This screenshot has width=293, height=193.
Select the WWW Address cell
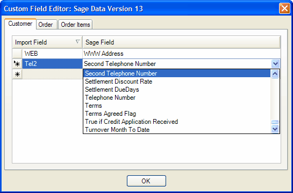(181, 54)
